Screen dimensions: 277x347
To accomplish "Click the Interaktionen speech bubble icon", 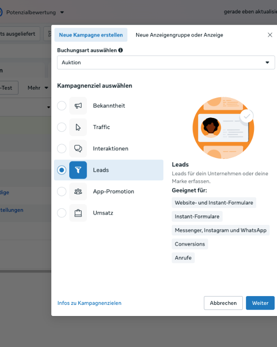I will (78, 149).
